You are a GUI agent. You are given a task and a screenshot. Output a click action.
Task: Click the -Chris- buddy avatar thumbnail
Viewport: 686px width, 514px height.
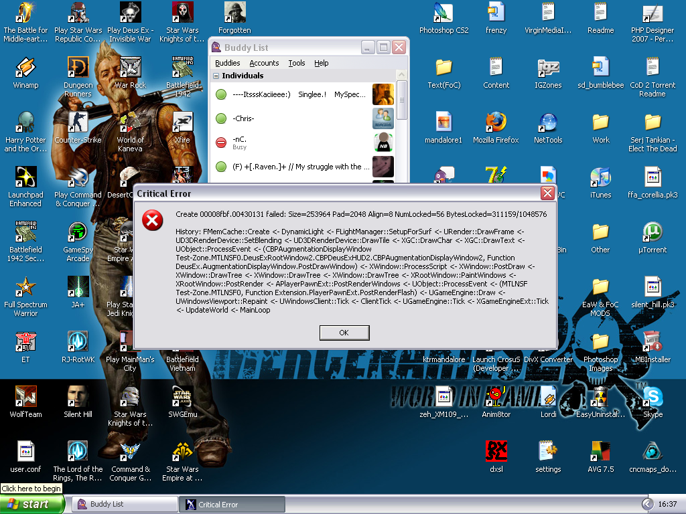(x=383, y=118)
